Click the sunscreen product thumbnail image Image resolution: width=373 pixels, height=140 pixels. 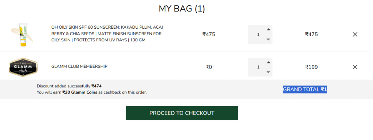click(x=22, y=34)
